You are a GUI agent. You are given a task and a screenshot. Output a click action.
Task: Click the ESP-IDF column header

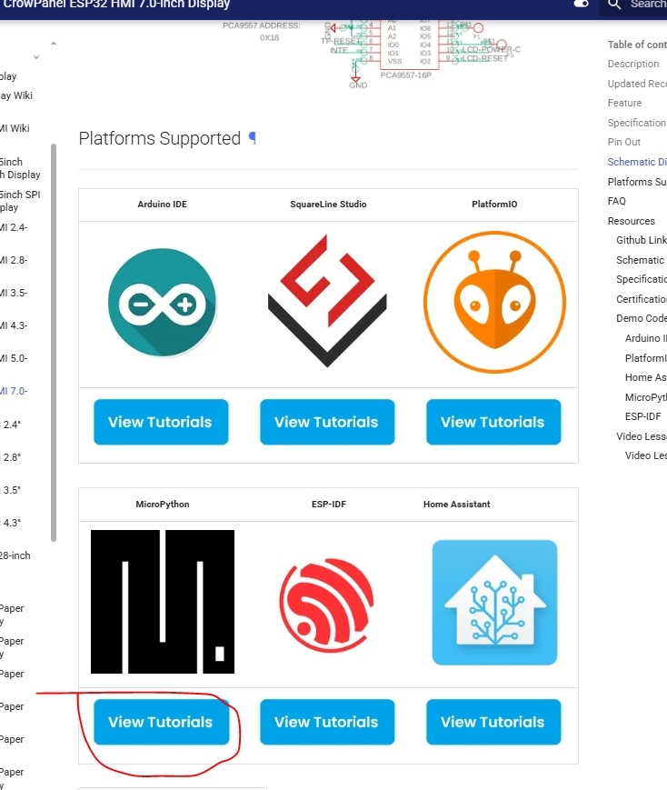[x=328, y=505]
